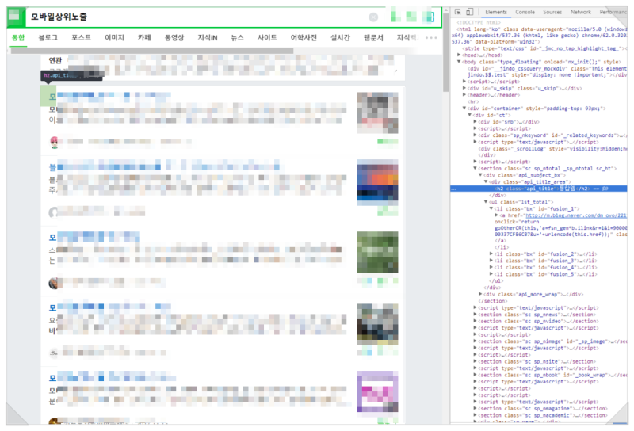Image resolution: width=634 pixels, height=431 pixels.
Task: Open the sunset-colored second result thumbnail
Action: (377, 181)
